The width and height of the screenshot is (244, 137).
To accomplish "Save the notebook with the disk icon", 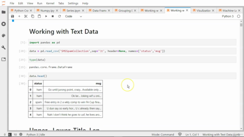I will click(13, 16).
